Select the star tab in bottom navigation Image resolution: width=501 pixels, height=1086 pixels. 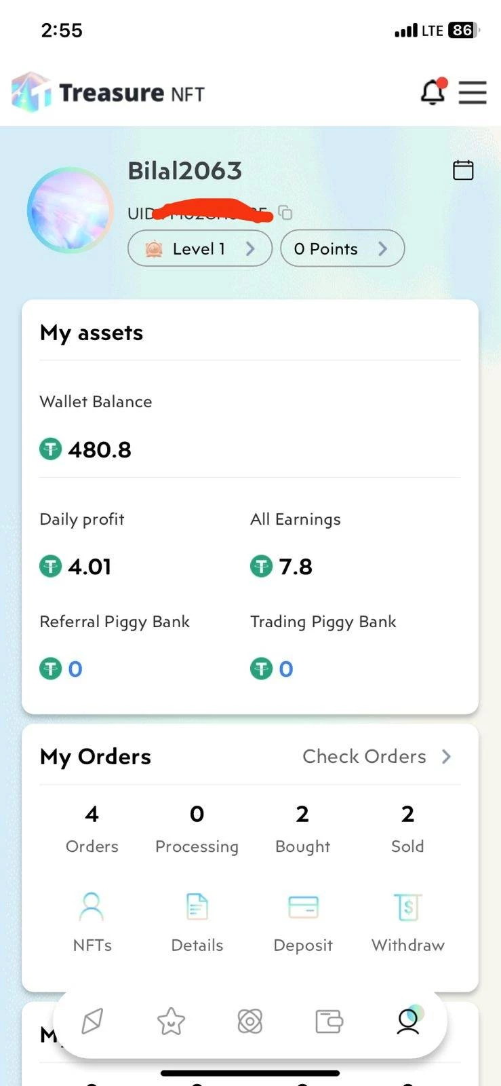[x=171, y=1021]
